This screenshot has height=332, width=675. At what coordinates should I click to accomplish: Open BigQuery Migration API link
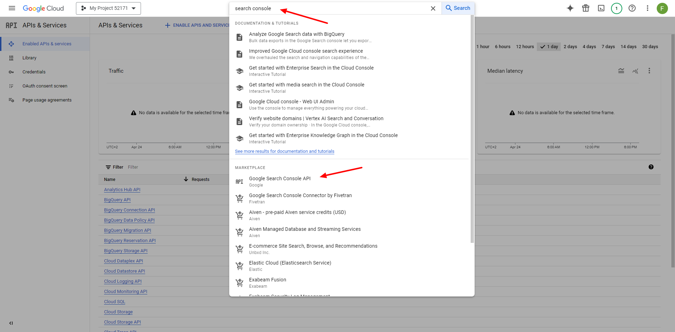(127, 230)
